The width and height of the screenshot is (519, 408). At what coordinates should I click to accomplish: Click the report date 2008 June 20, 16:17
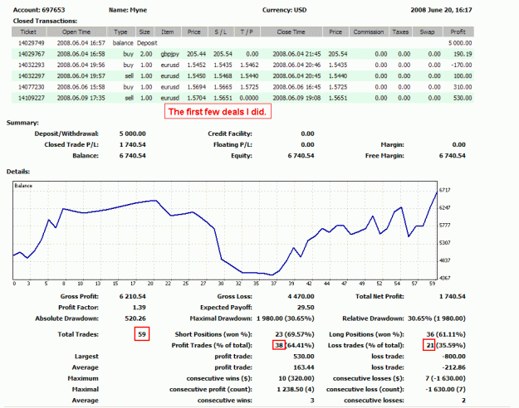[441, 10]
